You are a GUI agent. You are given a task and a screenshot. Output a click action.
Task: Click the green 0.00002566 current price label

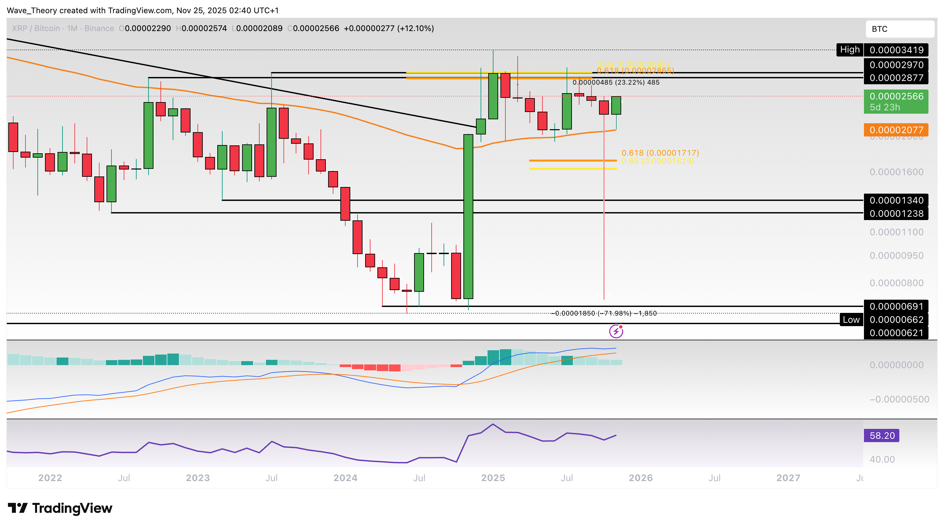click(896, 101)
